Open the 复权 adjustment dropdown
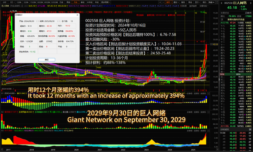The height and width of the screenshot is (152, 253). [169, 2]
